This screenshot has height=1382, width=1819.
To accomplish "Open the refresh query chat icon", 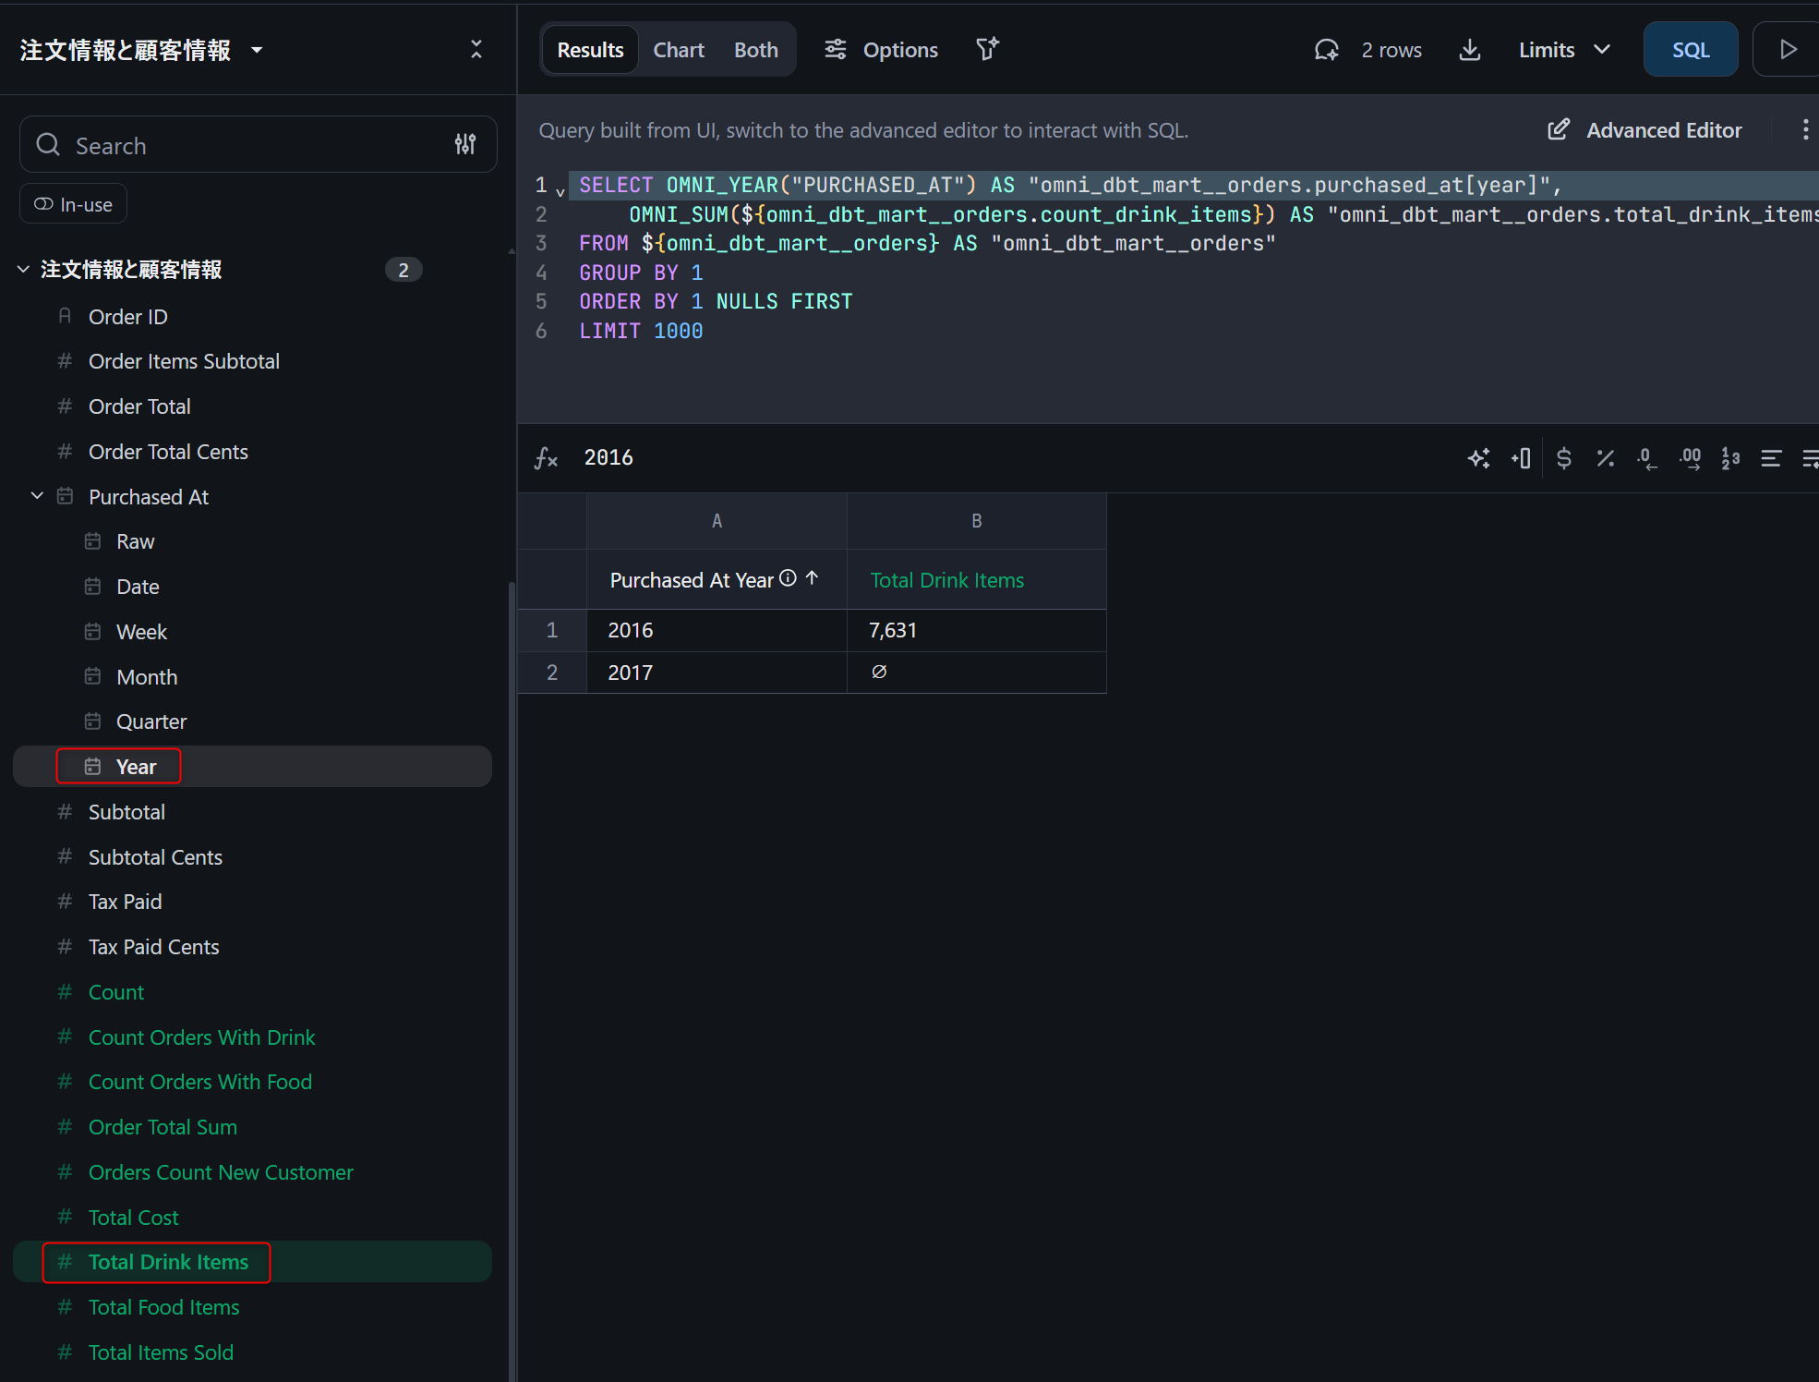I will click(x=1326, y=50).
